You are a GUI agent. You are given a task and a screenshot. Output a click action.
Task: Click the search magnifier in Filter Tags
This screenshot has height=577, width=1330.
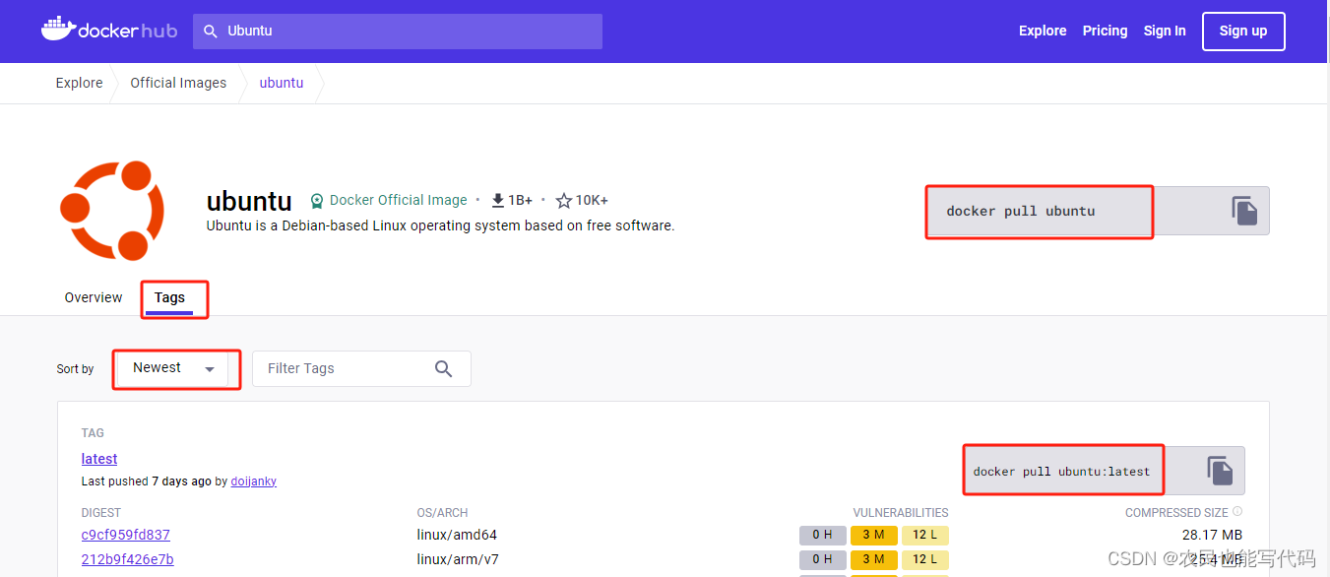pyautogui.click(x=443, y=367)
